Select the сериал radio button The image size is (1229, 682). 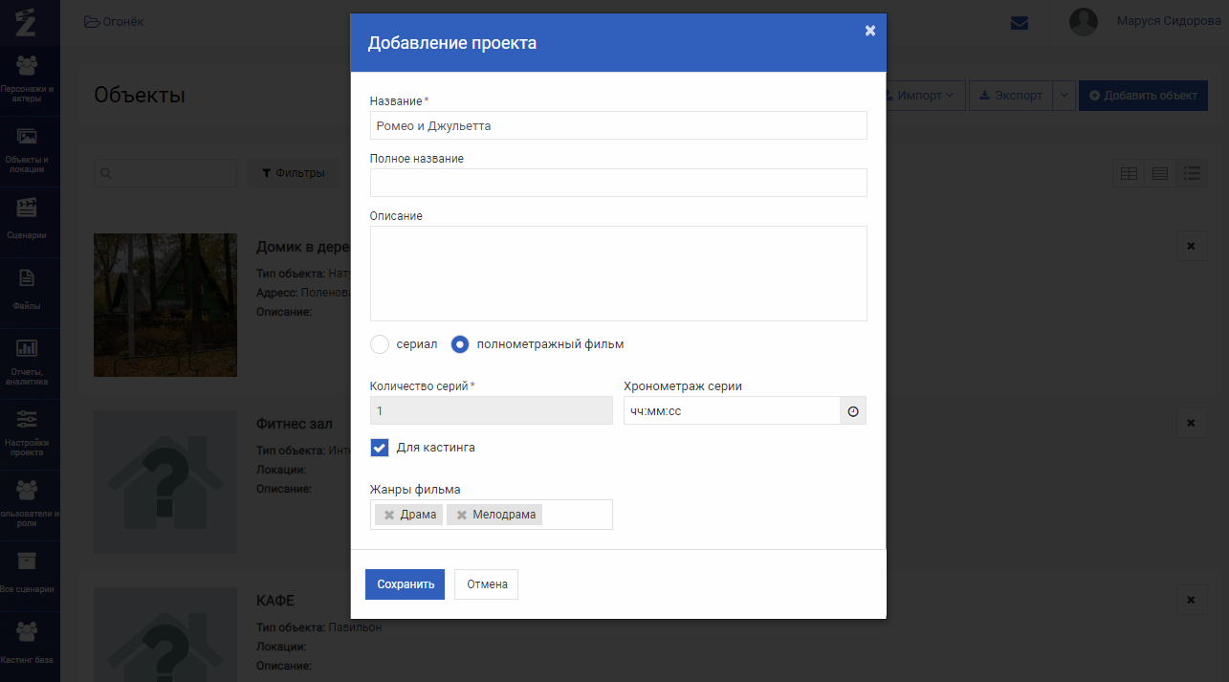(x=380, y=344)
